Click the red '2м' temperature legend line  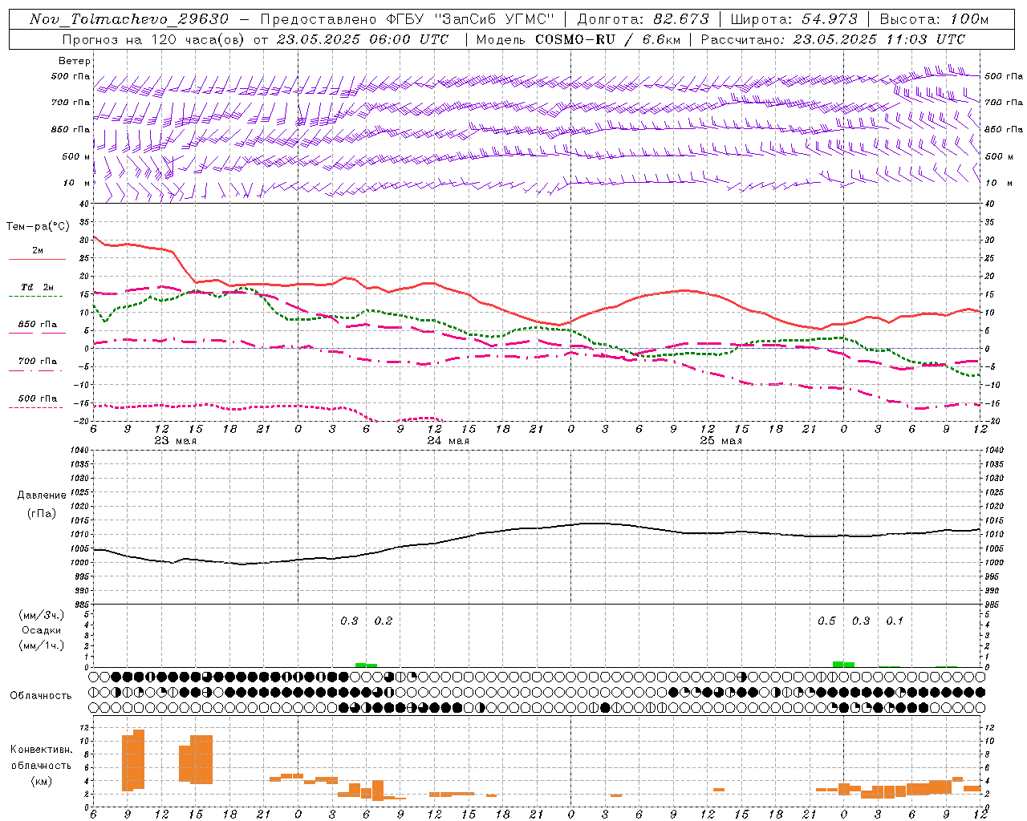tap(37, 259)
